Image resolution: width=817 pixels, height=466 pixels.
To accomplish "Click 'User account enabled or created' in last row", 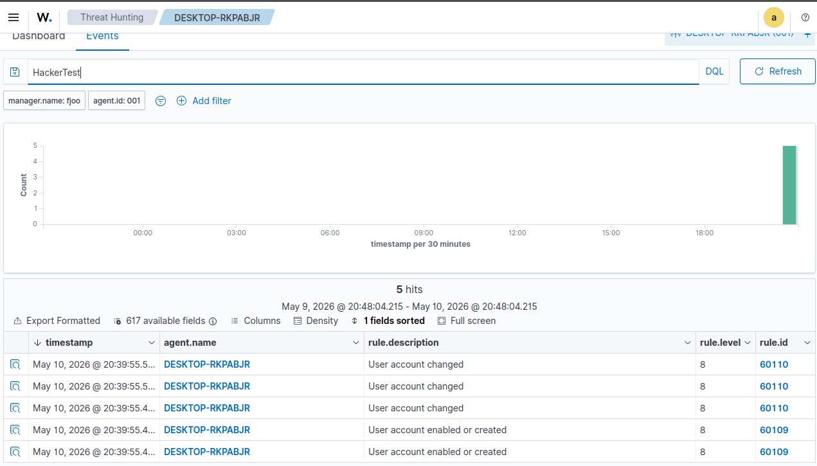I will coord(437,452).
